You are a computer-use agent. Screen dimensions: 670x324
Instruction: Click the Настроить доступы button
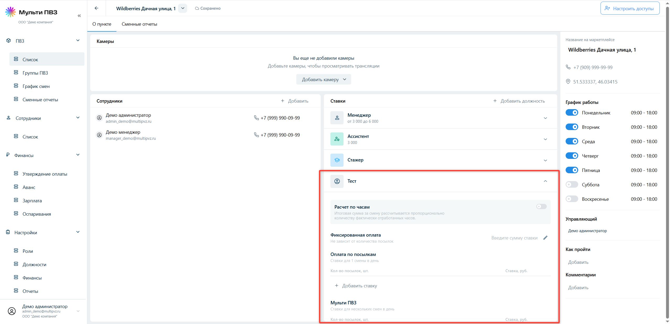630,8
